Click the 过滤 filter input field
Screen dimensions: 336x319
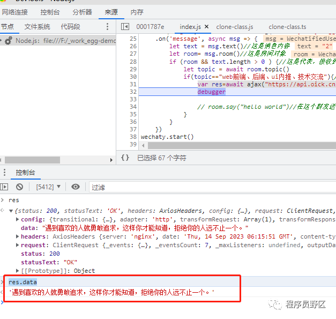pos(212,187)
